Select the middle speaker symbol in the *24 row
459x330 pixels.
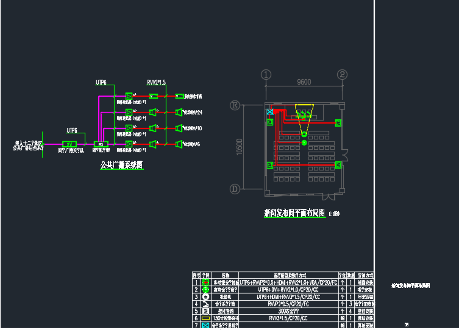[x=153, y=112]
